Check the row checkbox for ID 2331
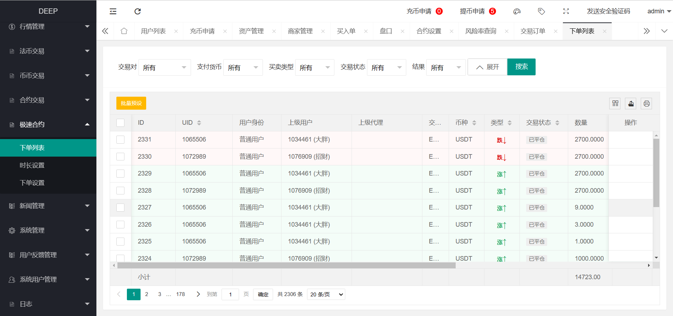 (x=120, y=139)
